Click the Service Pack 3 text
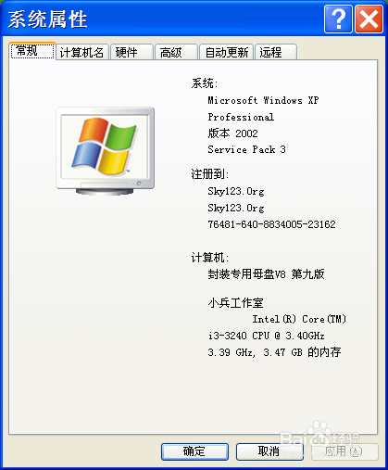 (x=246, y=149)
